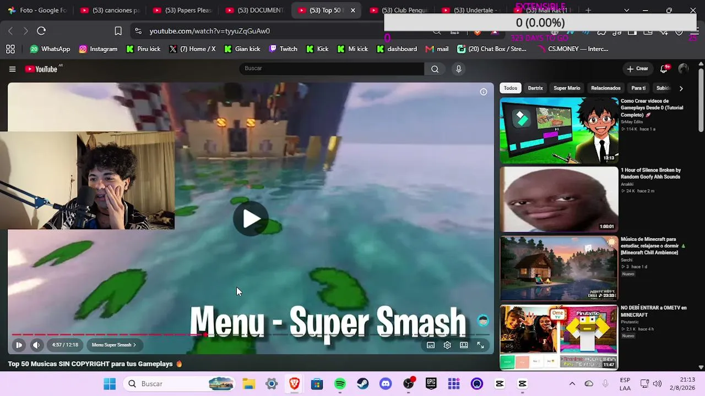Open the Crear create menu
This screenshot has height=396, width=705.
637,69
